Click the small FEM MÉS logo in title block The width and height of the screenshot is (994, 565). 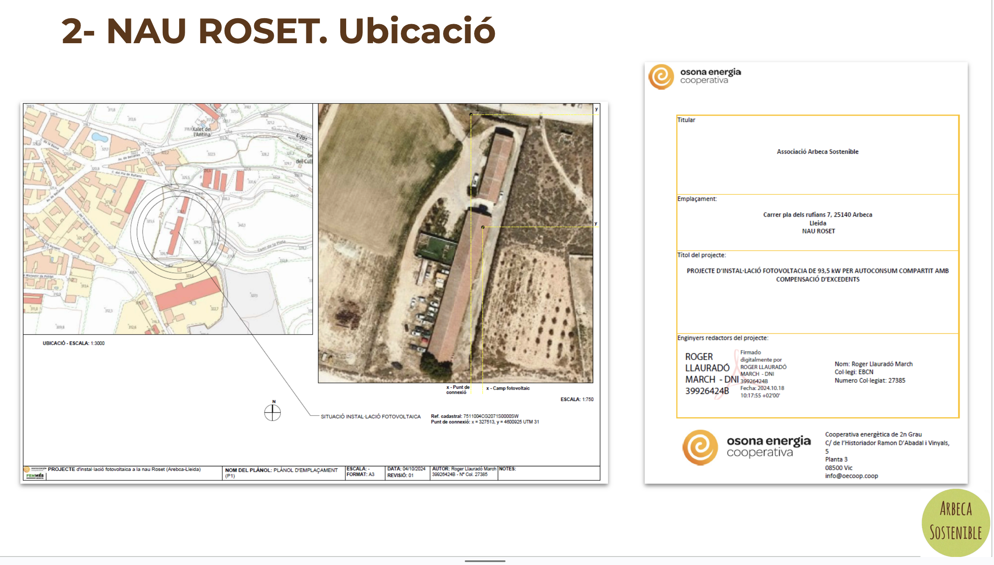[x=35, y=476]
